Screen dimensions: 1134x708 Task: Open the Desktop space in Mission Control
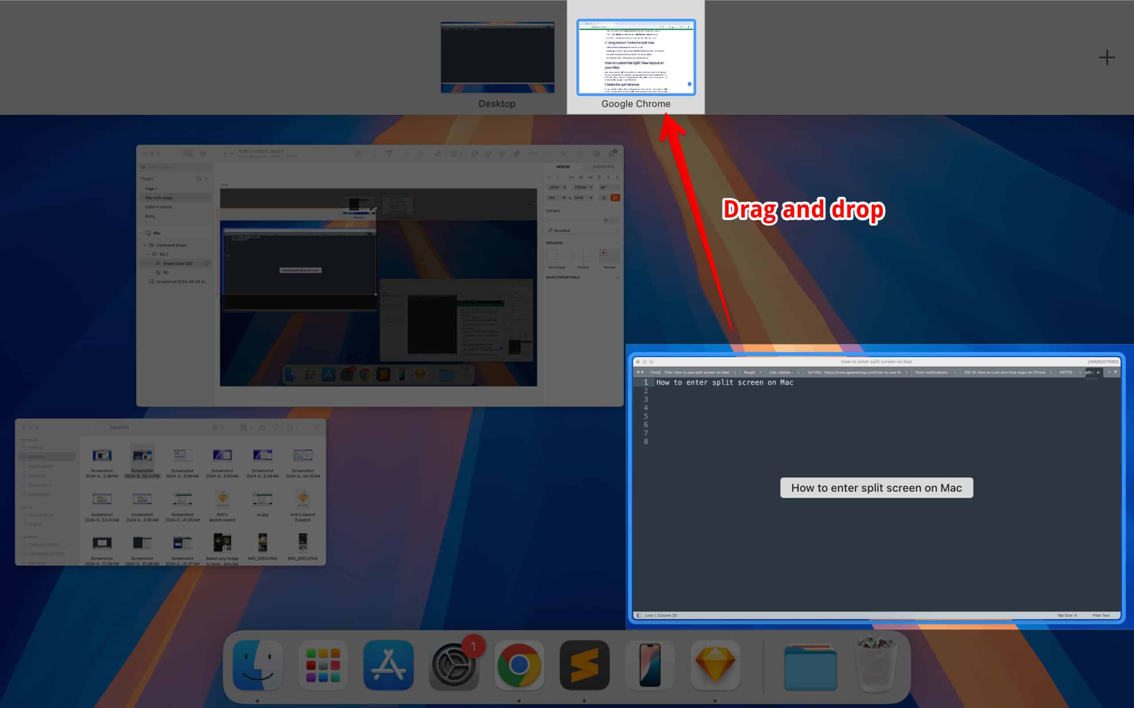[497, 56]
